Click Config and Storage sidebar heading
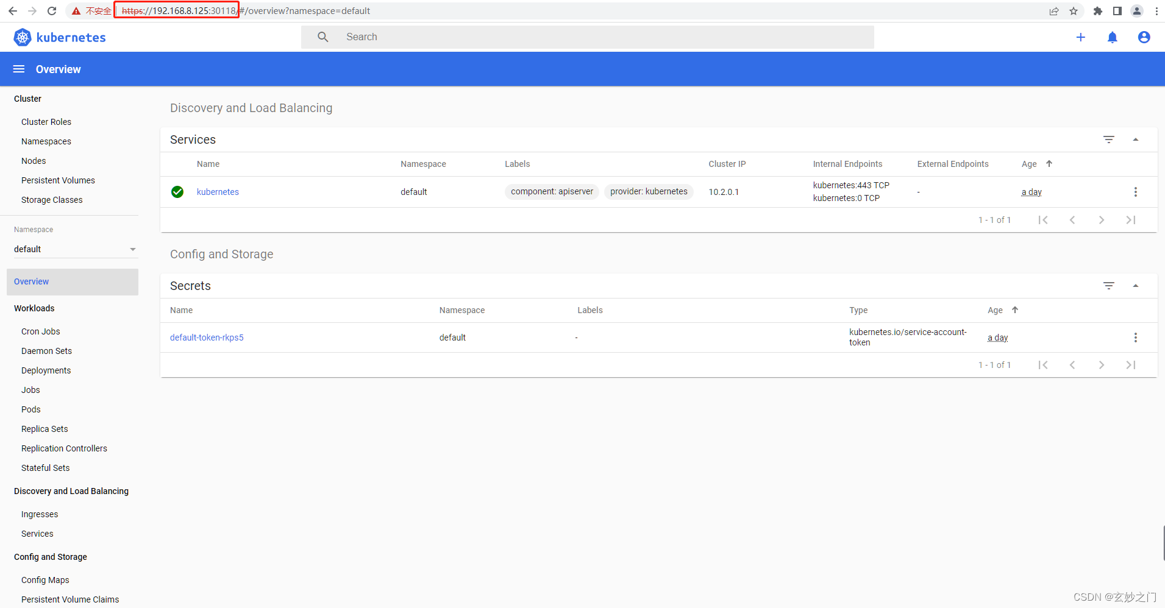The height and width of the screenshot is (608, 1165). pyautogui.click(x=51, y=557)
